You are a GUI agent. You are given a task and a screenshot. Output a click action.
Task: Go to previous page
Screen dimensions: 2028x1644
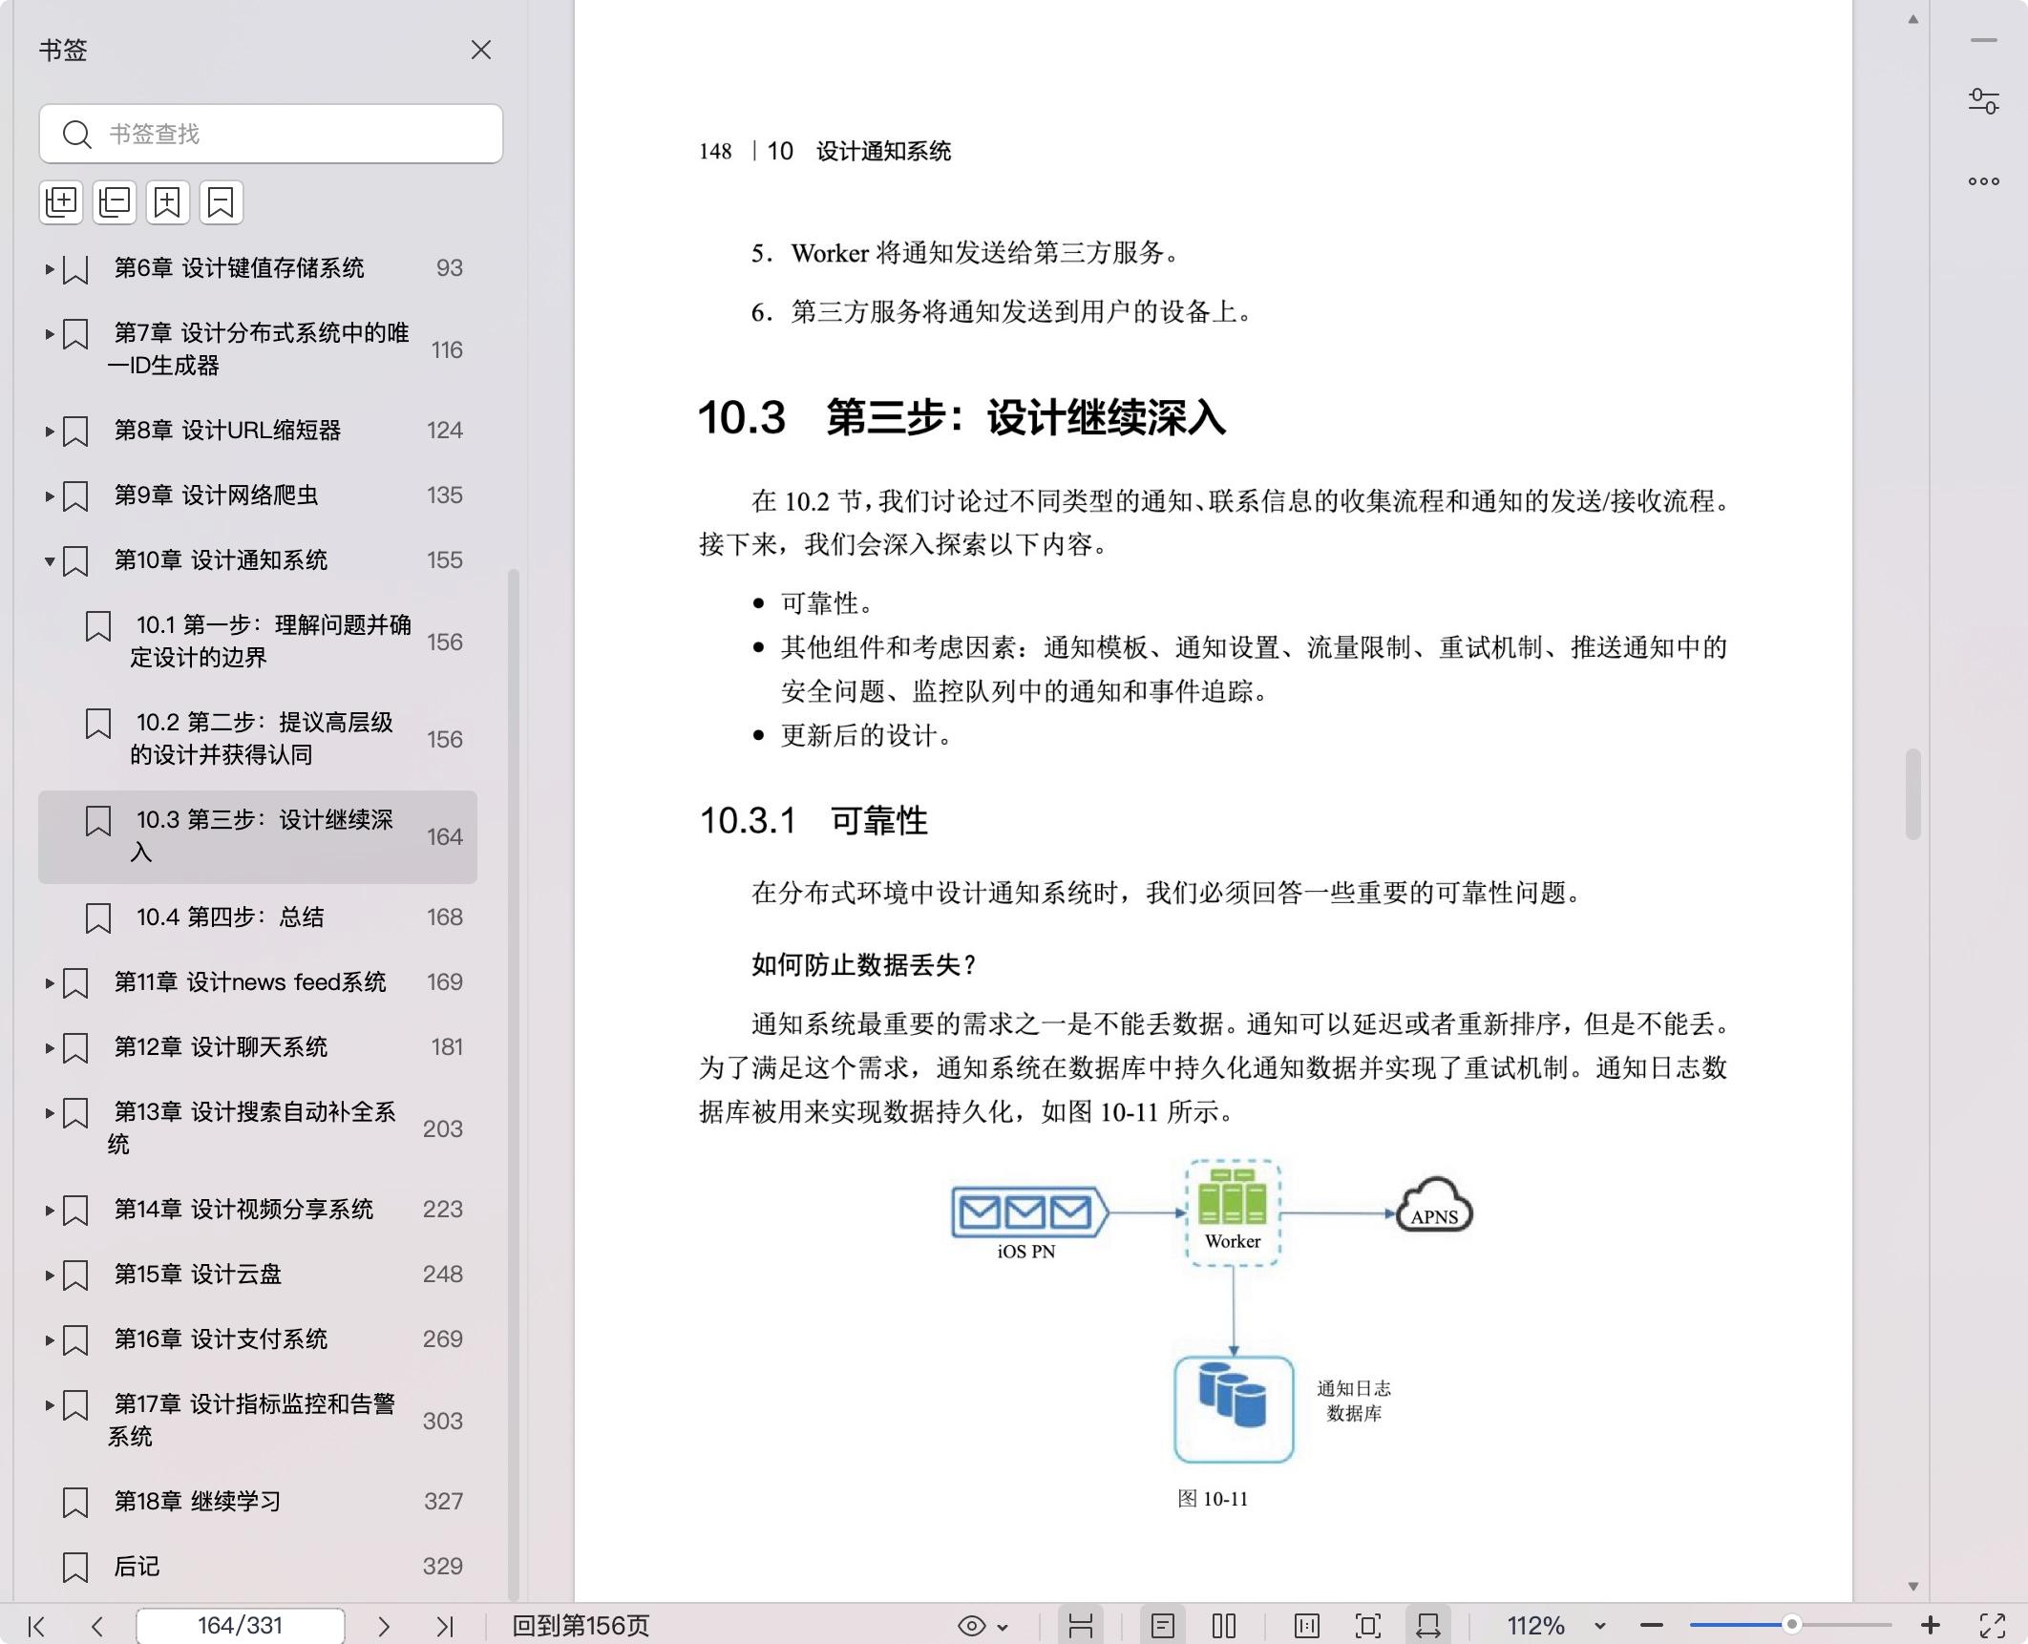[96, 1626]
